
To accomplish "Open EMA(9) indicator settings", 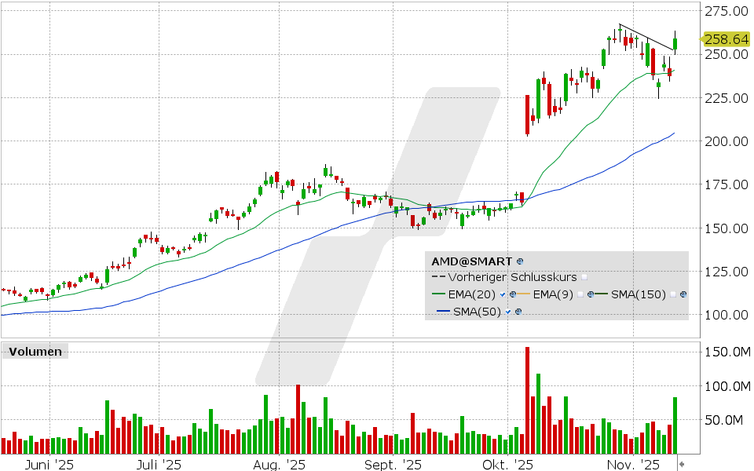I will 590,294.
